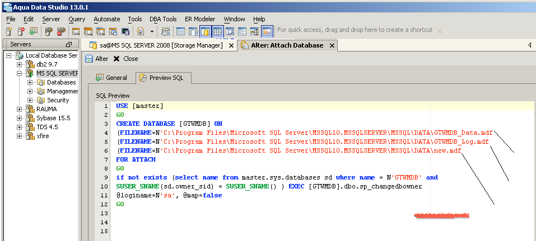Select the Sybase 15.5 tree item

click(x=53, y=118)
